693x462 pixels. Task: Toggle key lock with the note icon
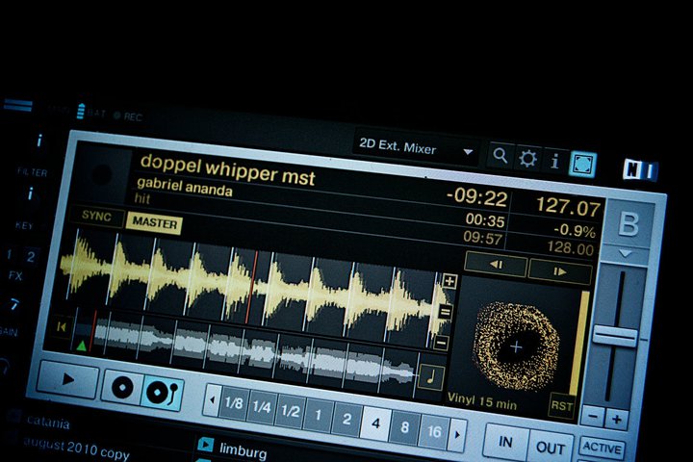tap(430, 376)
